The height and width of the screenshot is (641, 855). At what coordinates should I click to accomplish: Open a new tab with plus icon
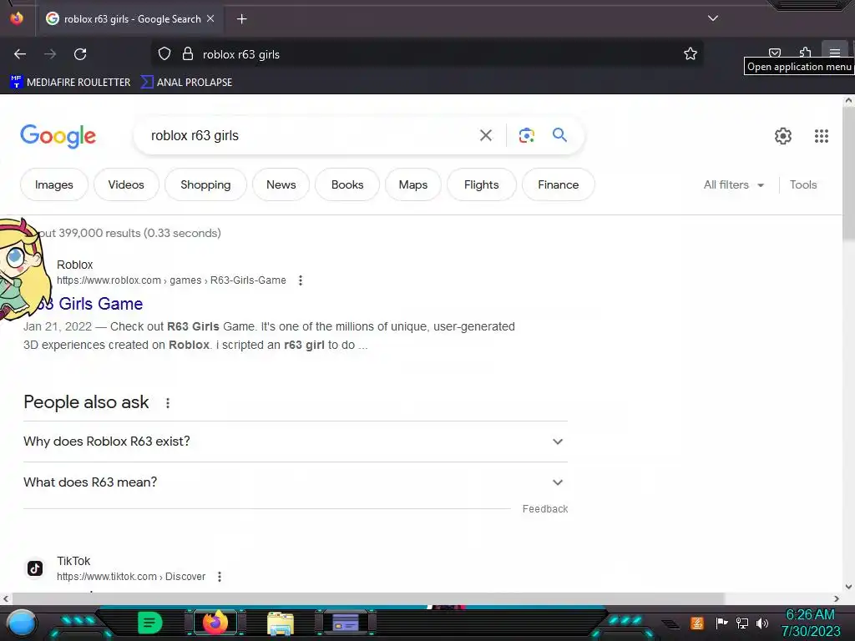point(241,19)
